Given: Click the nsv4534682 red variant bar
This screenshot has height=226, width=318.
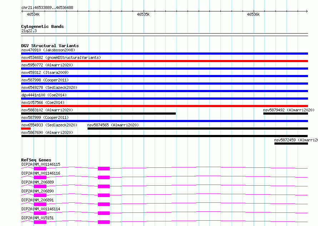Looking at the screenshot, I should [164, 61].
